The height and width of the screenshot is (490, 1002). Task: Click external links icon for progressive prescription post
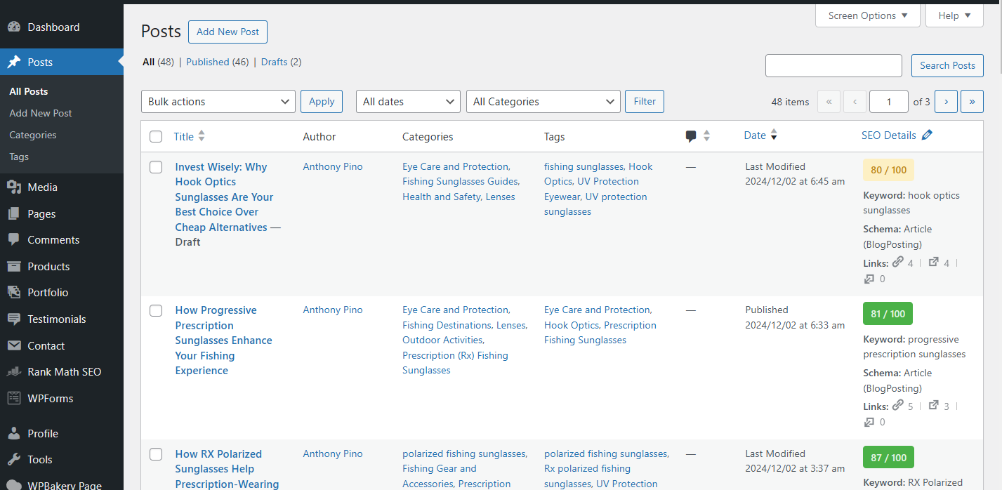tap(934, 406)
